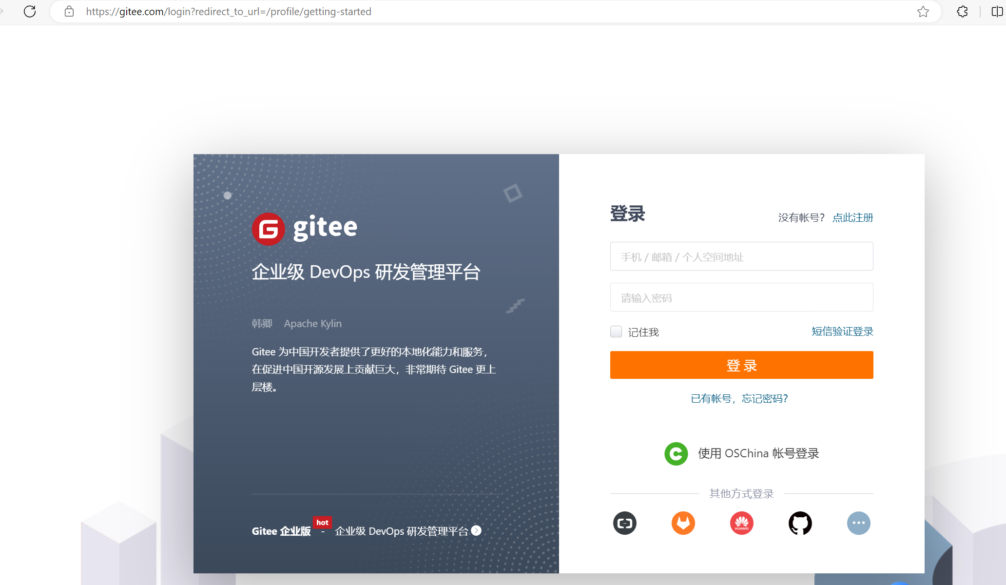Click the gitee wordmark text
The image size is (1006, 585).
pos(325,227)
